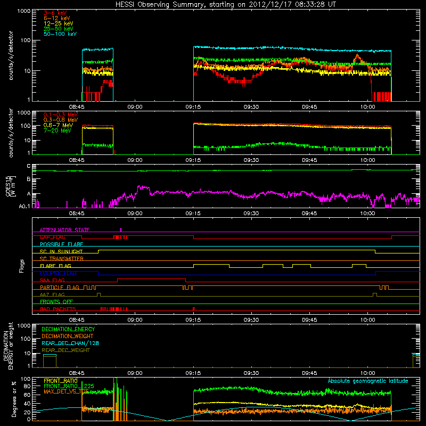
Task: Select the red 3-6 keV legend label
Action: pos(55,13)
